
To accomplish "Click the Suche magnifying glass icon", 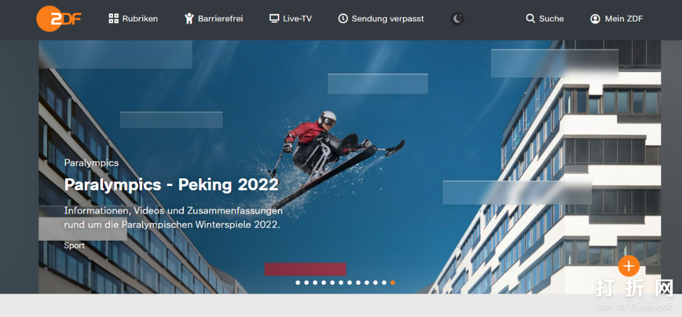I will [x=530, y=18].
